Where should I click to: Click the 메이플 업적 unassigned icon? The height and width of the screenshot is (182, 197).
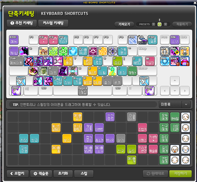78,117
